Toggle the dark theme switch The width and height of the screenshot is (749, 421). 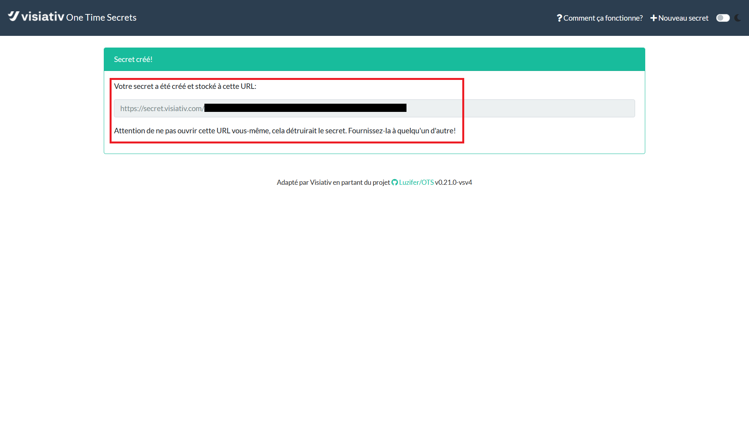coord(723,18)
